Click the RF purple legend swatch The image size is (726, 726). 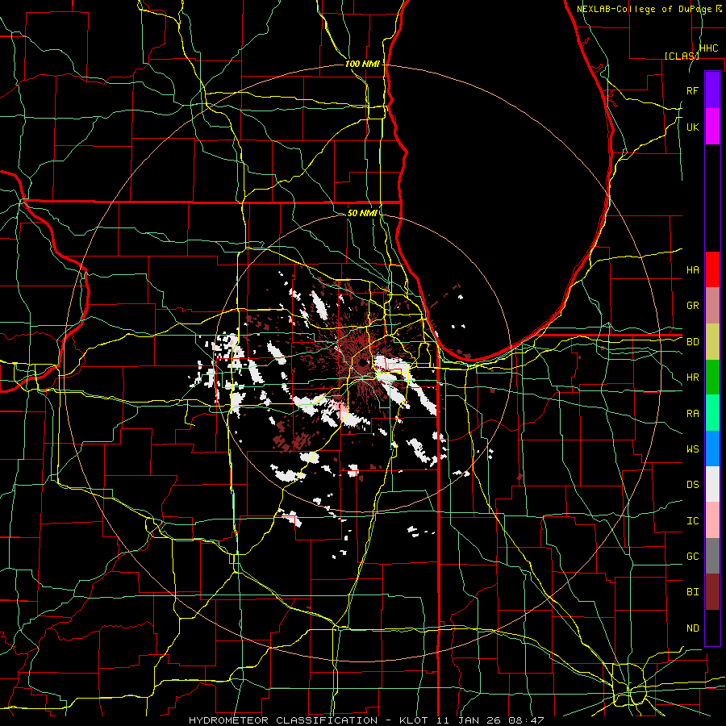click(x=712, y=90)
